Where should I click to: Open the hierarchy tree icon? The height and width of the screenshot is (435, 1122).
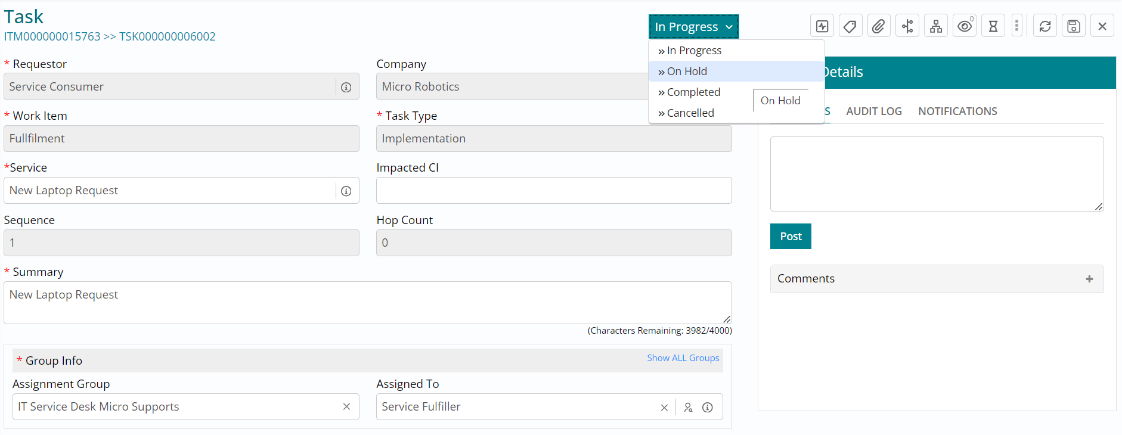click(936, 26)
